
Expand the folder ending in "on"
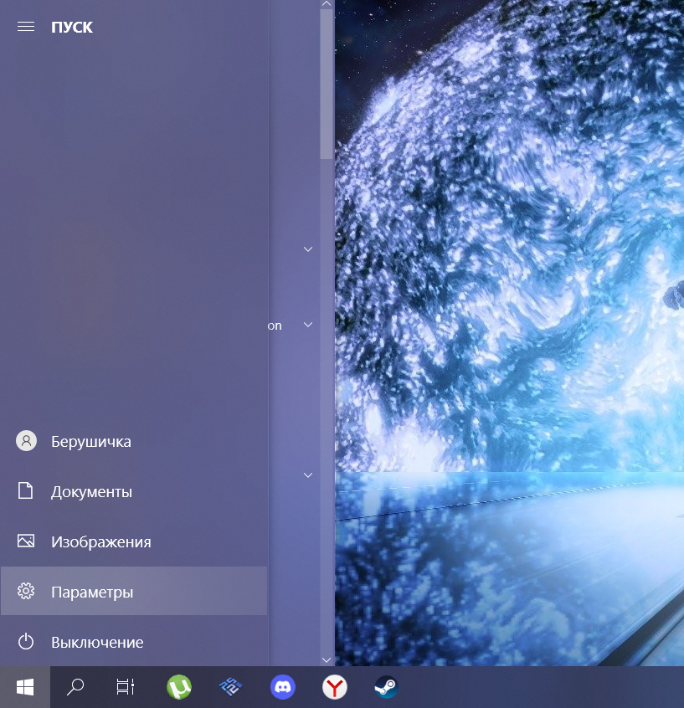pyautogui.click(x=308, y=325)
